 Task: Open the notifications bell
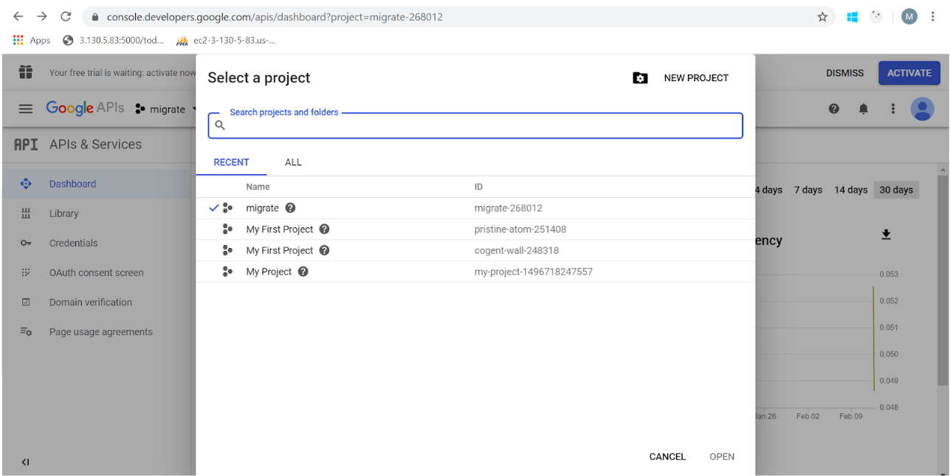point(863,108)
